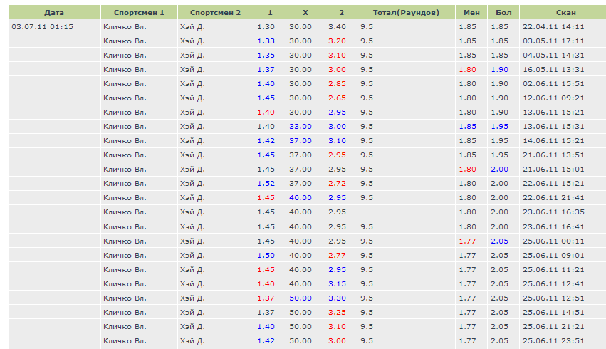This screenshot has width=606, height=349.
Task: Click the Спортсмен 2 column header
Action: point(215,12)
